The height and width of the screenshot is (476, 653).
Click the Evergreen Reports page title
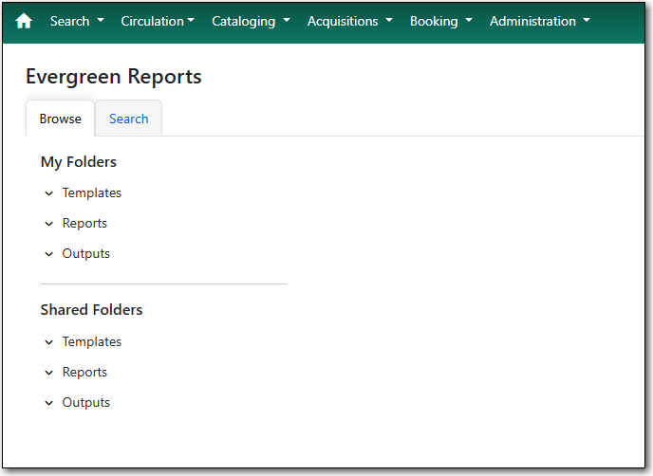tap(114, 77)
